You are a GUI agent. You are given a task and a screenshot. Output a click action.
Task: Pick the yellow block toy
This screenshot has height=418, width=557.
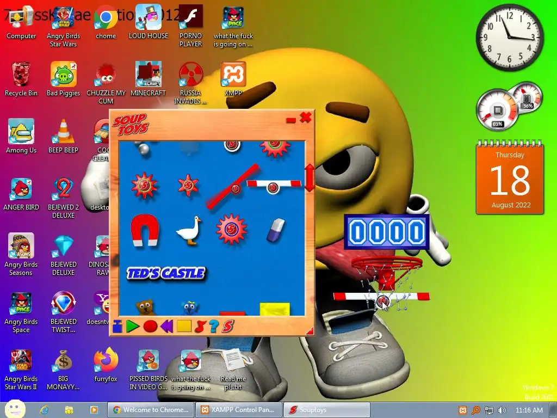[275, 309]
